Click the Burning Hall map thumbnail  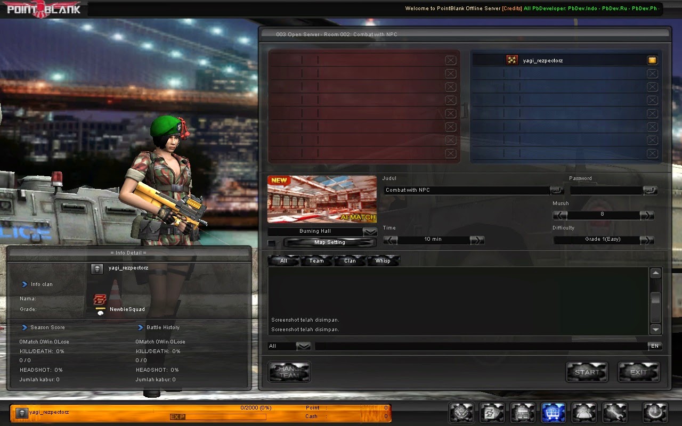pyautogui.click(x=322, y=199)
